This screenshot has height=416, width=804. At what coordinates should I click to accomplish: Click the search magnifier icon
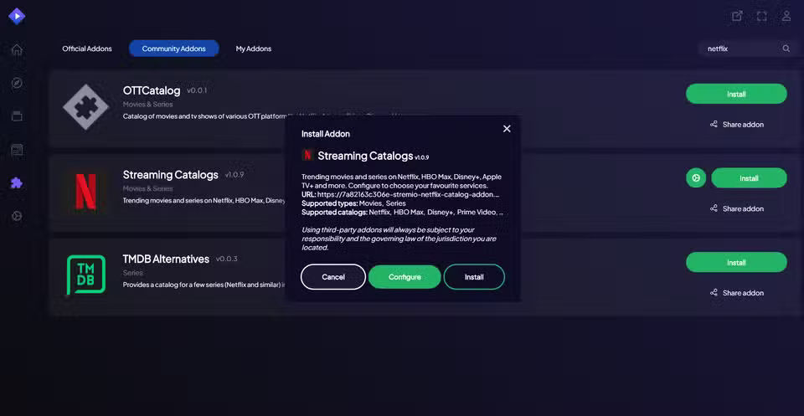[786, 49]
